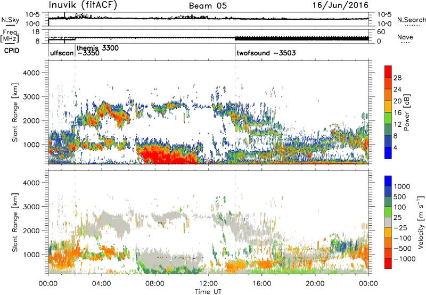Click the blue bottom of Power colorbar
This screenshot has width=426, height=295.
[388, 153]
